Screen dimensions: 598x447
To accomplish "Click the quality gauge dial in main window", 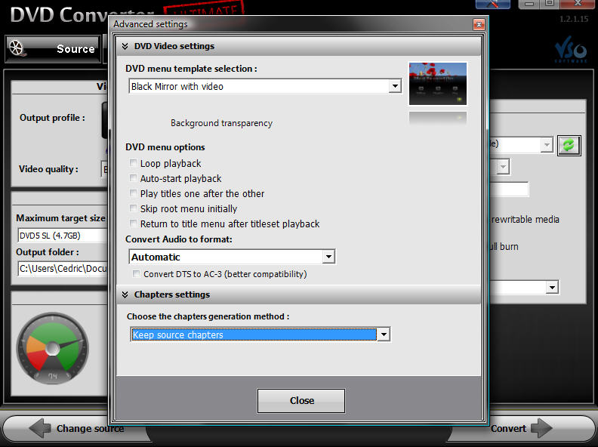I will 53,348.
